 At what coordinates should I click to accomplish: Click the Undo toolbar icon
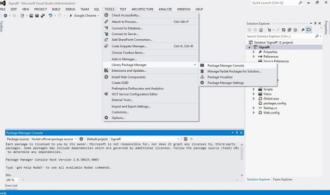click(x=51, y=15)
